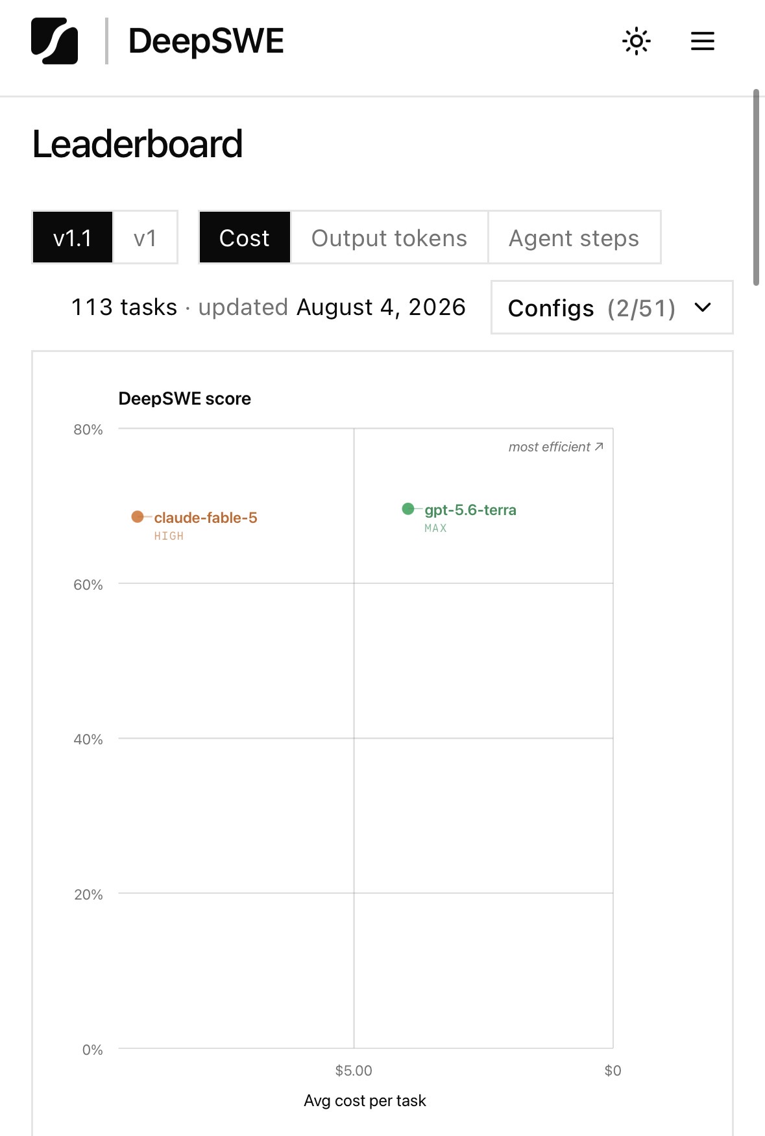
Task: Select the v1.1 version toggle
Action: 73,238
